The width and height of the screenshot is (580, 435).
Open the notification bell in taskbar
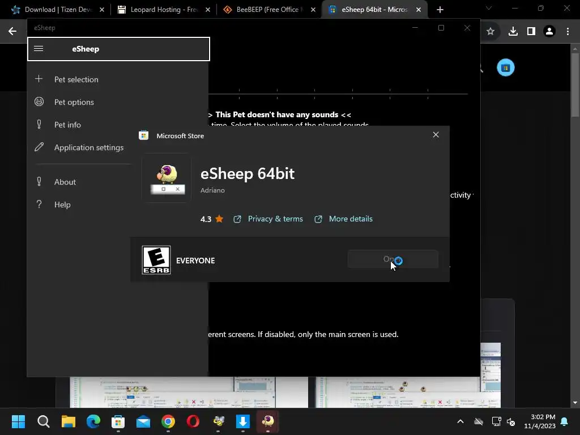[x=564, y=421]
